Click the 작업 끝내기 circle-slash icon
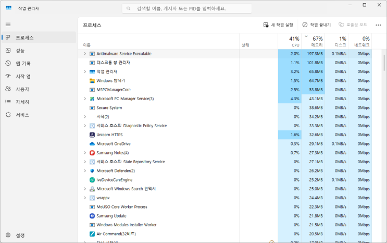 click(x=305, y=25)
